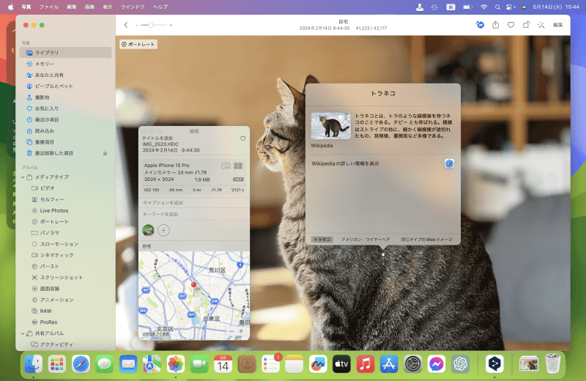
Task: Click Wikipediaの詳しい情報を表示 link
Action: tap(345, 164)
